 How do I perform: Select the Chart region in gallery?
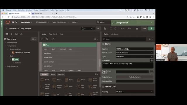point(81,80)
